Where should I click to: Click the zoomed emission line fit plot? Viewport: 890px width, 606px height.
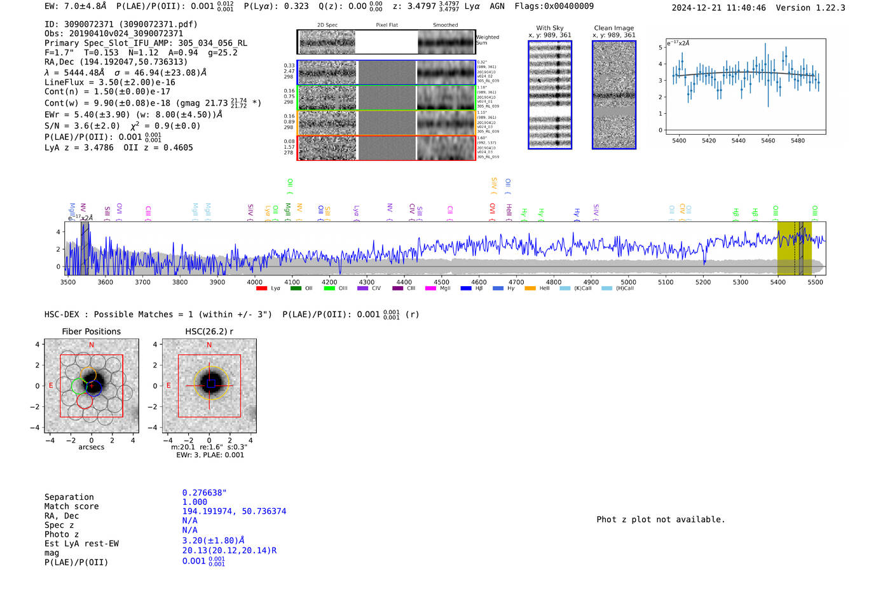click(745, 86)
